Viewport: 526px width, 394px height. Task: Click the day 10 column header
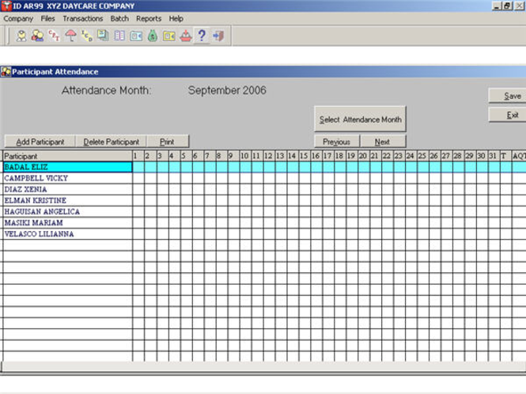[245, 156]
